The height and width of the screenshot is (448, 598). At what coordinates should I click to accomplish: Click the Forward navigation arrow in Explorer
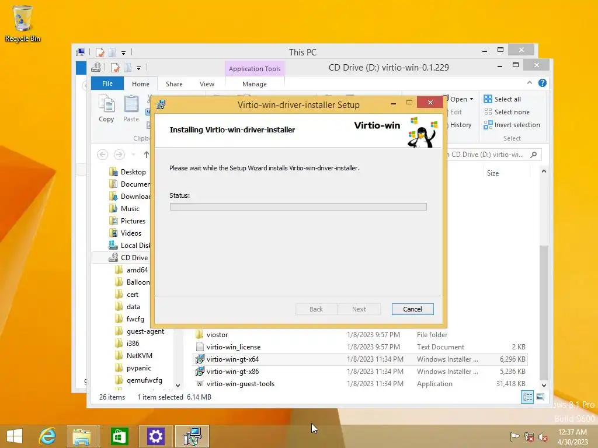point(119,155)
